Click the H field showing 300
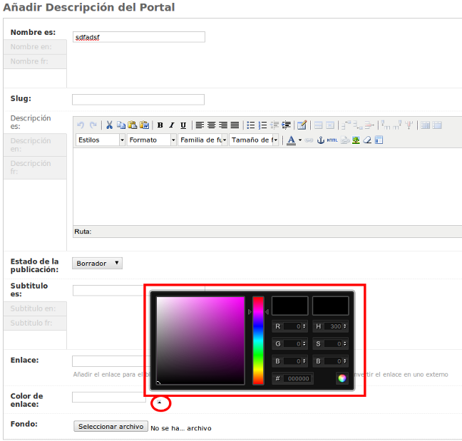Screen dimensions: 462x441 [x=334, y=326]
